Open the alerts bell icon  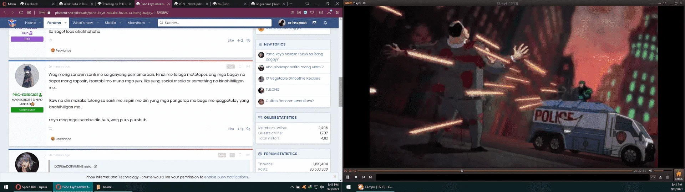pos(325,23)
